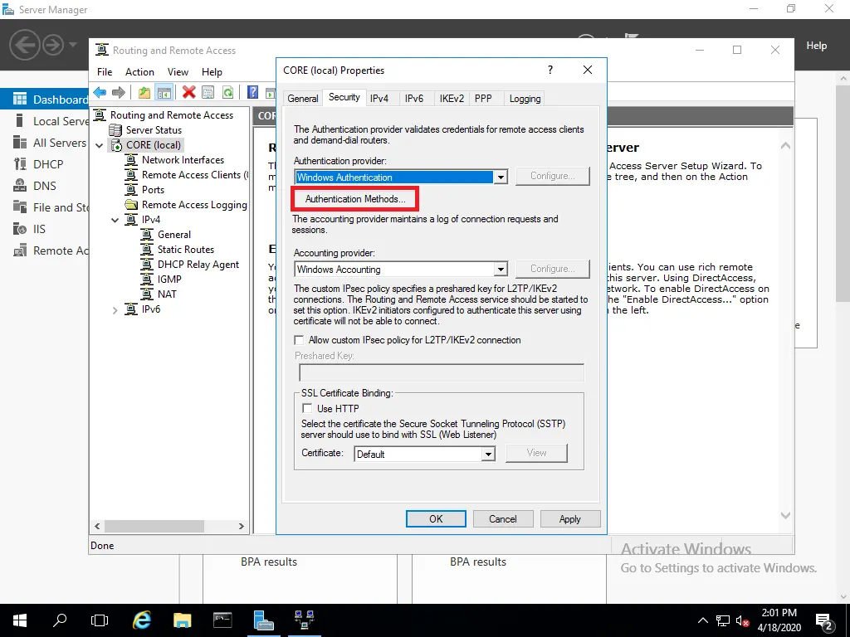The height and width of the screenshot is (637, 850).
Task: Click the console tree scroll right arrow
Action: [x=242, y=526]
